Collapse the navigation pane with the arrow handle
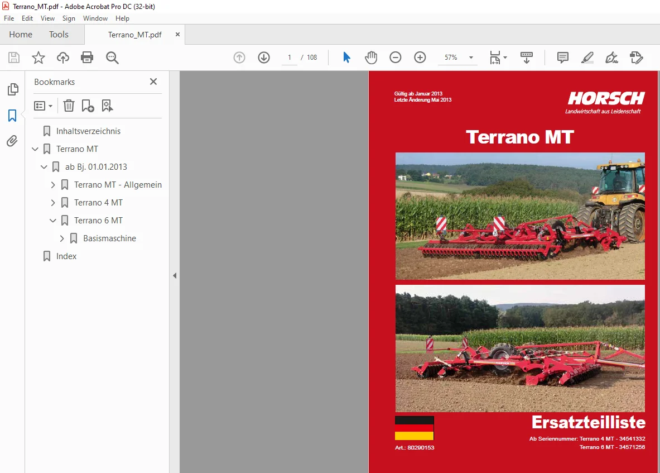This screenshot has width=660, height=473. coord(175,276)
